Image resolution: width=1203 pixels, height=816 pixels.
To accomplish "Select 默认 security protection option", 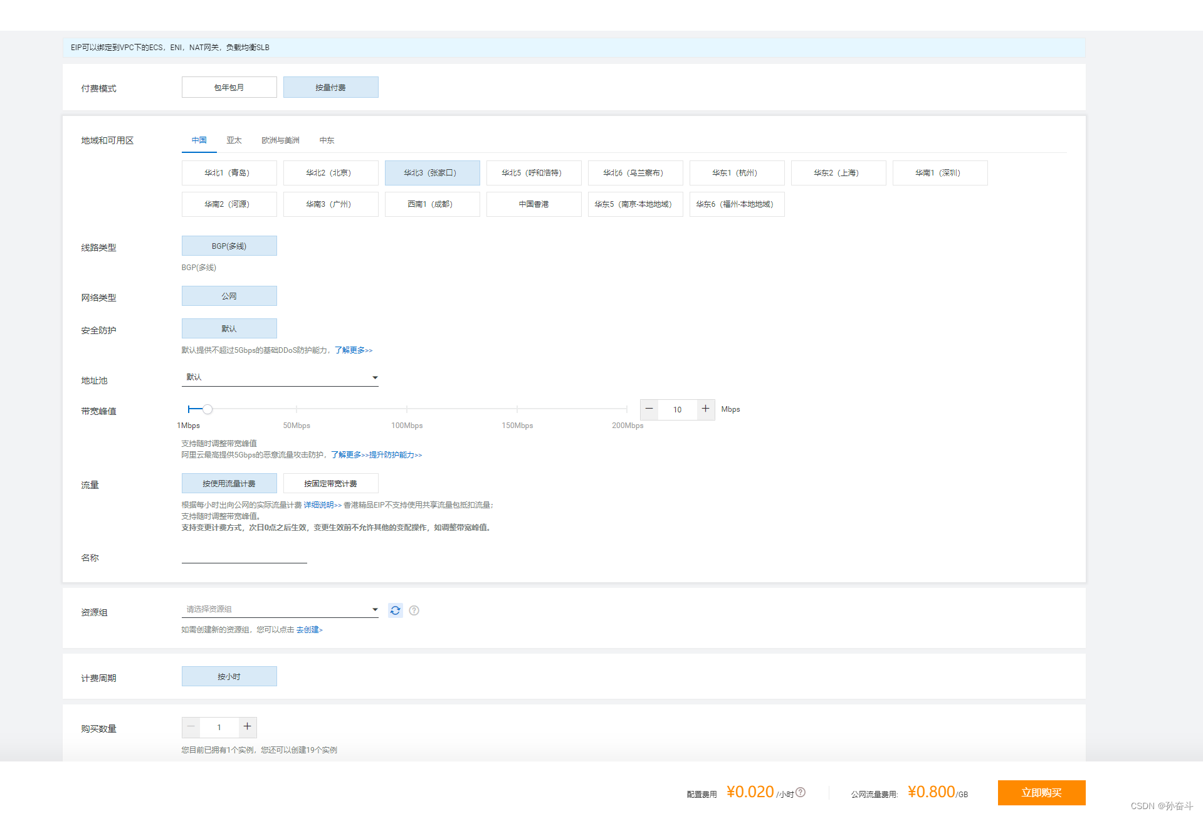I will tap(229, 328).
